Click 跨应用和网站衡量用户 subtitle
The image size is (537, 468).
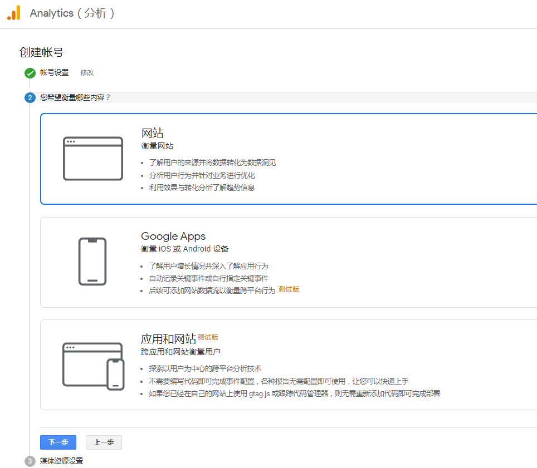180,352
